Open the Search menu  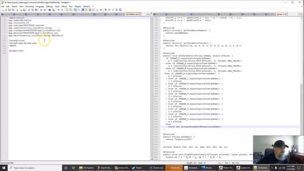click(x=14, y=6)
